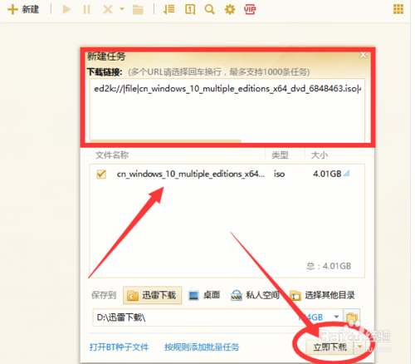Click the 类型 column header
415x364 pixels.
[x=280, y=155]
